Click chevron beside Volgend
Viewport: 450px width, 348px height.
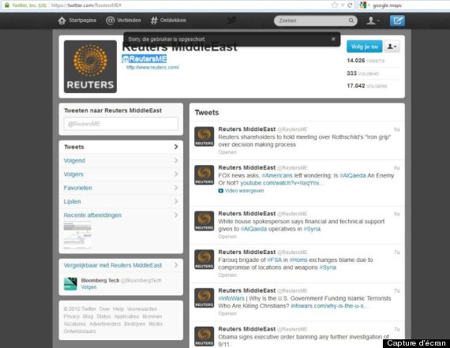pos(176,160)
